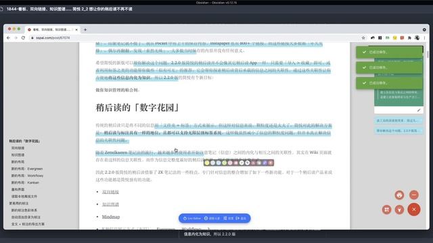This screenshot has width=433, height=243.
Task: Jump to outline item ending in Workflowy
Action: [x=27, y=175]
